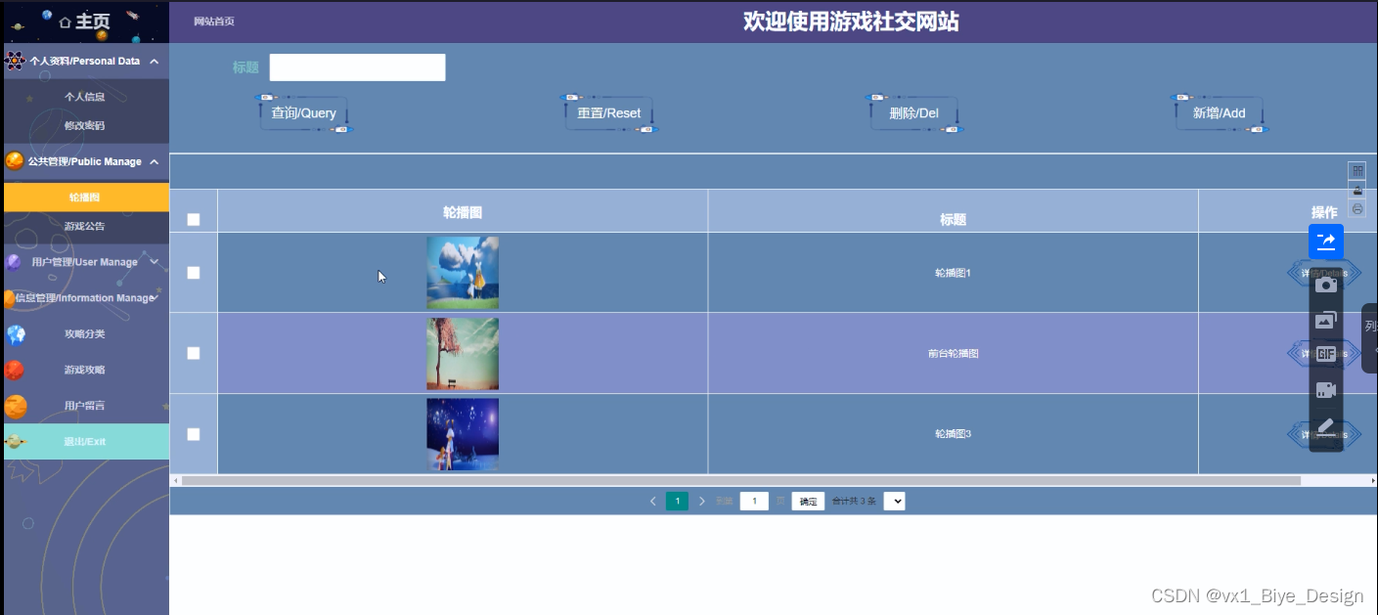Image resolution: width=1378 pixels, height=615 pixels.
Task: Click 退出/Exit to log out
Action: (x=85, y=442)
